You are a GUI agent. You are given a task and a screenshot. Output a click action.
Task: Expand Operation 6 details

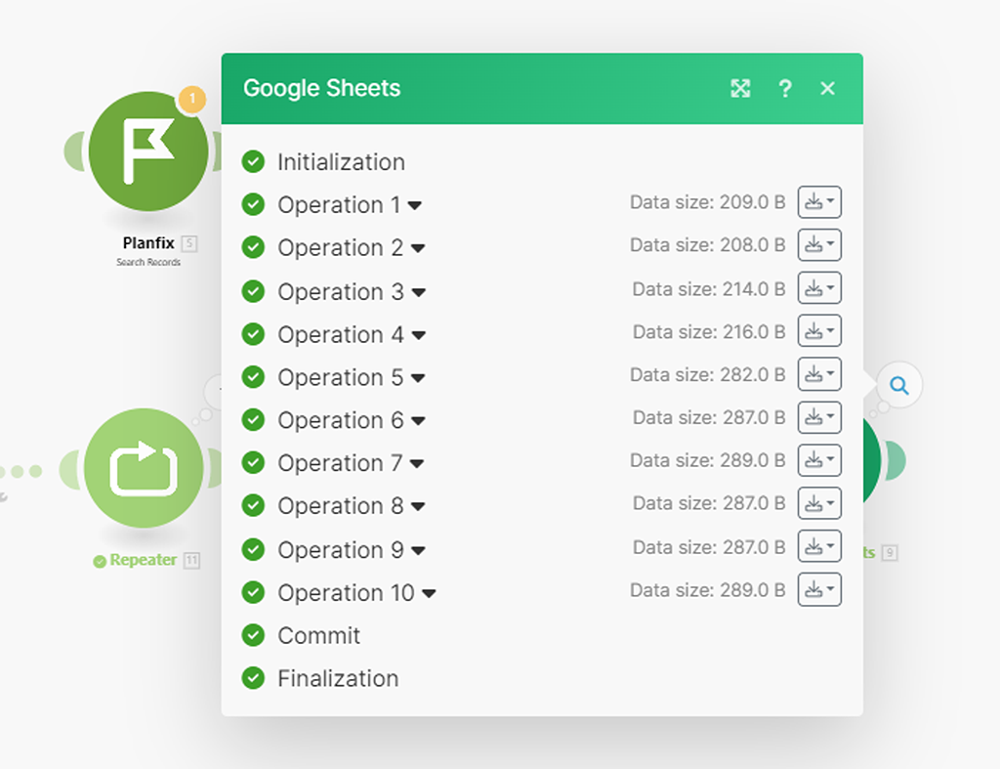418,420
